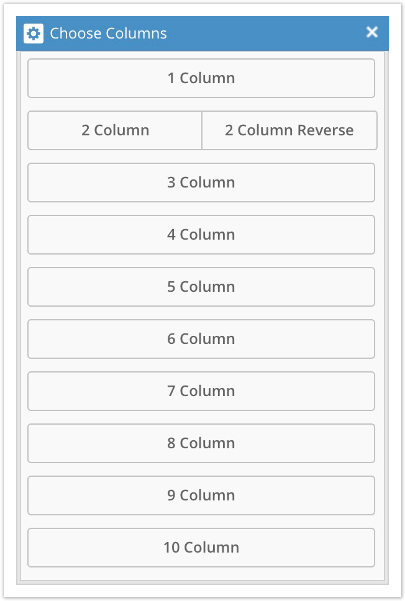Click the widest column option button
Image resolution: width=405 pixels, height=601 pixels.
pos(202,78)
